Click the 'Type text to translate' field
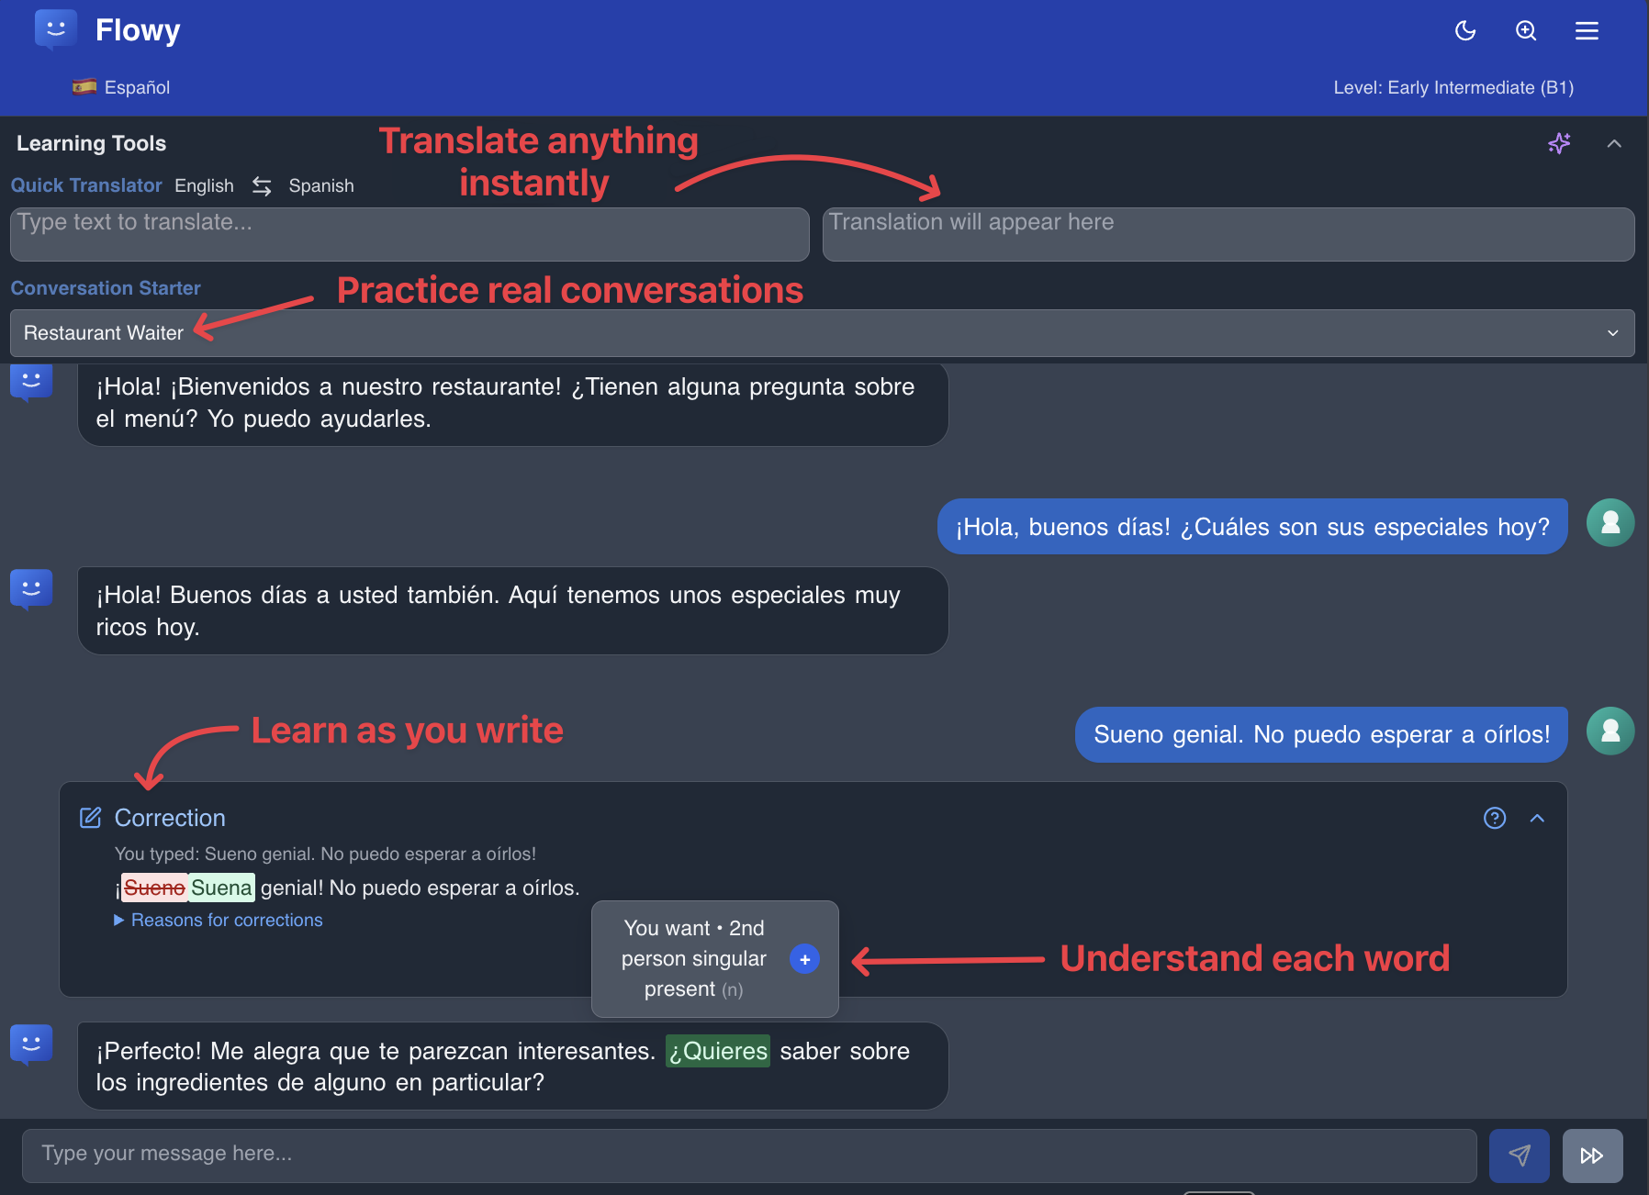This screenshot has height=1195, width=1649. (x=409, y=234)
